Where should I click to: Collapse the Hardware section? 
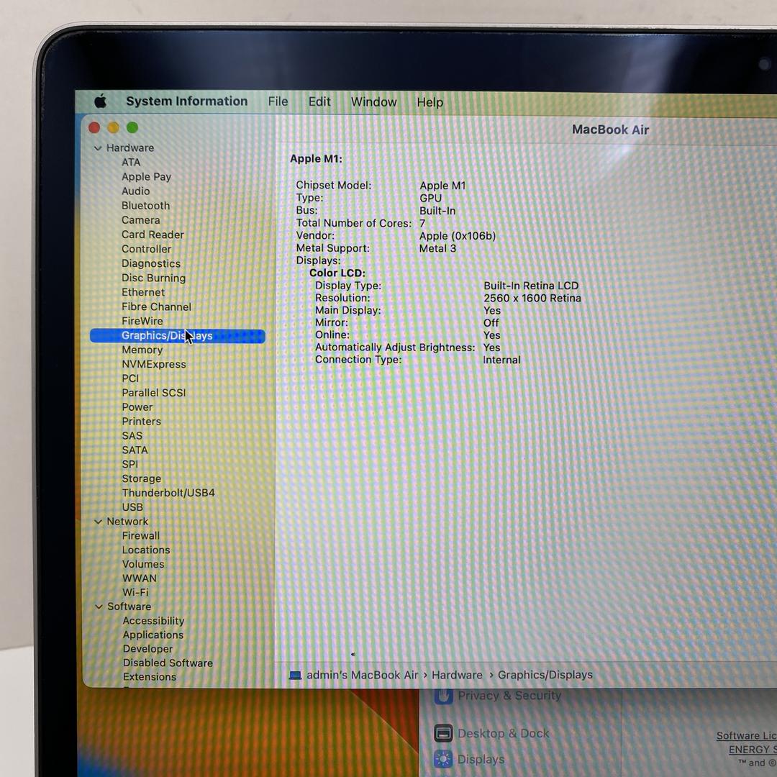point(98,148)
